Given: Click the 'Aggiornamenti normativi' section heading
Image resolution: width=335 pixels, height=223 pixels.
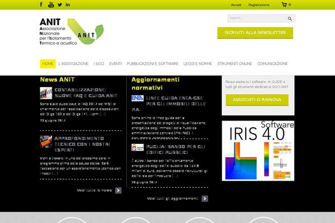Looking at the screenshot, I should point(156,84).
